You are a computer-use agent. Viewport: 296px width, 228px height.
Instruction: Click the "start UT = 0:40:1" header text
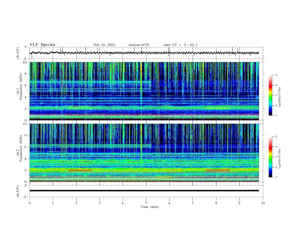pyautogui.click(x=181, y=45)
